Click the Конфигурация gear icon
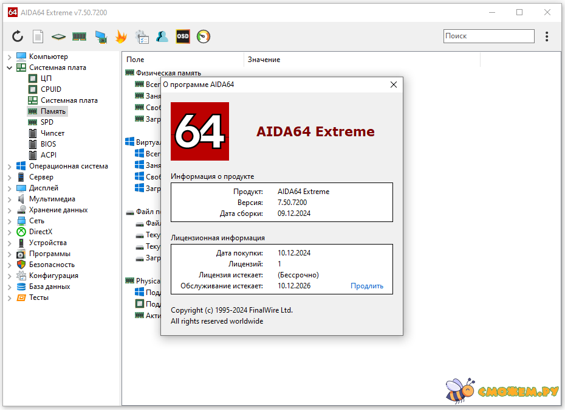This screenshot has height=410, width=565. point(21,276)
